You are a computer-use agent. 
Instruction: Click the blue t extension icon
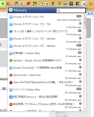pyautogui.click(x=65, y=4)
